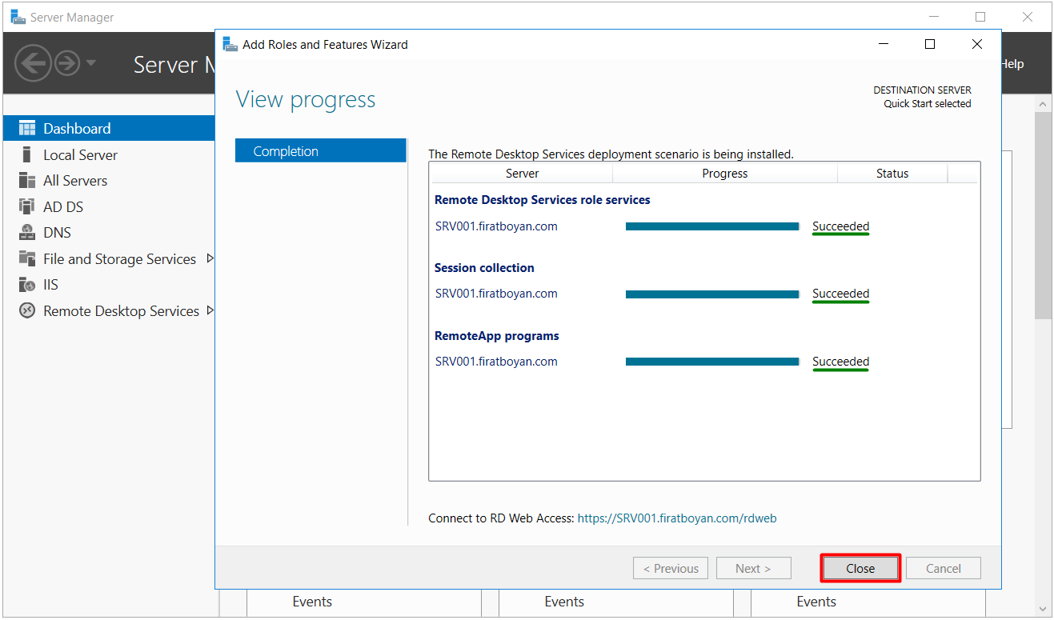The image size is (1054, 620).
Task: Click the RemoteApp programs heading
Action: pyautogui.click(x=496, y=336)
